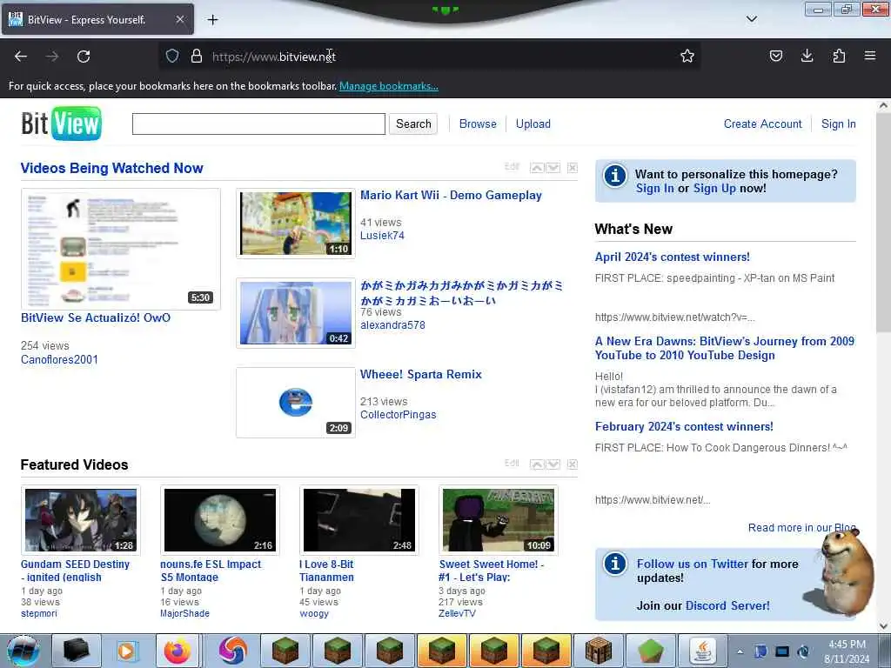This screenshot has width=891, height=668.
Task: Visit the Canoflores2001 channel
Action: click(x=60, y=359)
